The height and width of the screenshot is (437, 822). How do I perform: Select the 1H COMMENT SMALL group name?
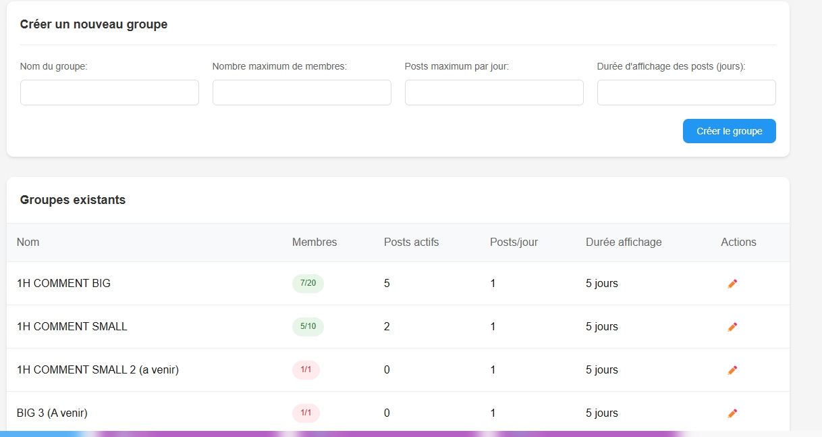(72, 327)
